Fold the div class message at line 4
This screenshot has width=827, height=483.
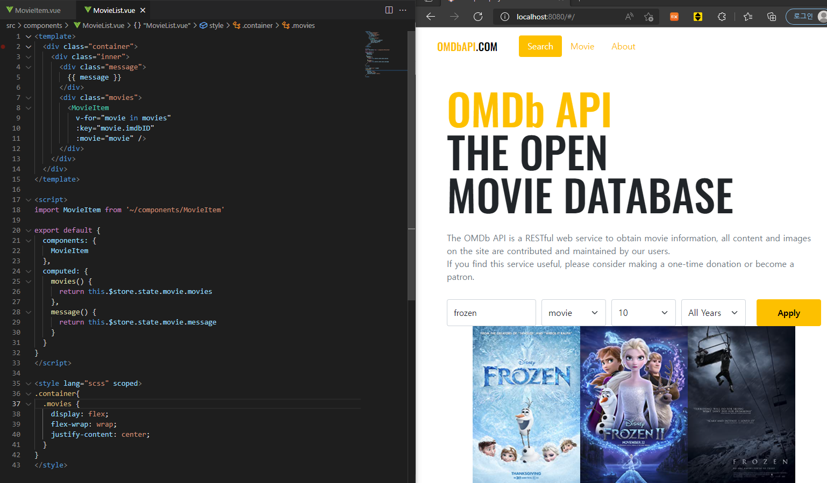click(x=28, y=67)
